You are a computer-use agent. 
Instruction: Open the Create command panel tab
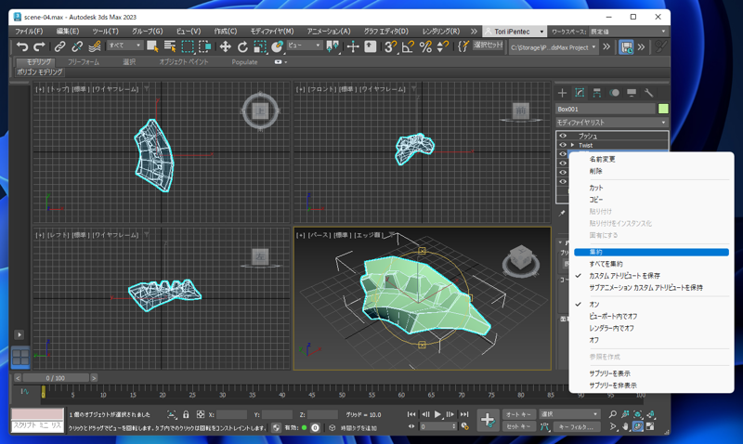[563, 93]
